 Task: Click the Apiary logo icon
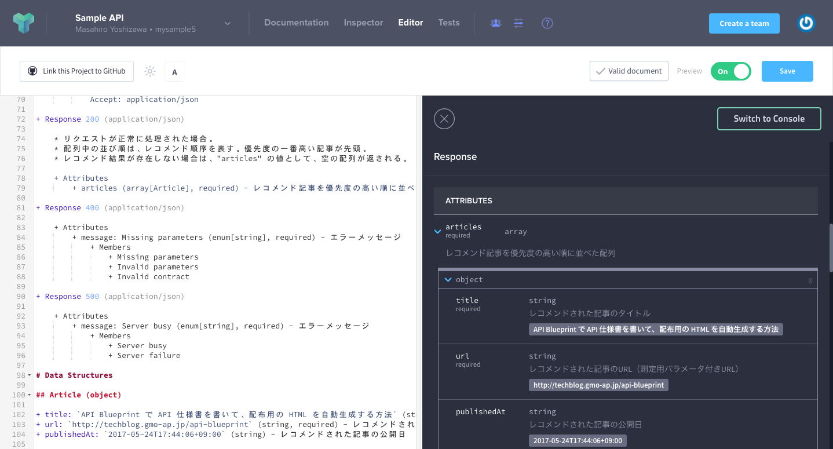click(x=24, y=23)
